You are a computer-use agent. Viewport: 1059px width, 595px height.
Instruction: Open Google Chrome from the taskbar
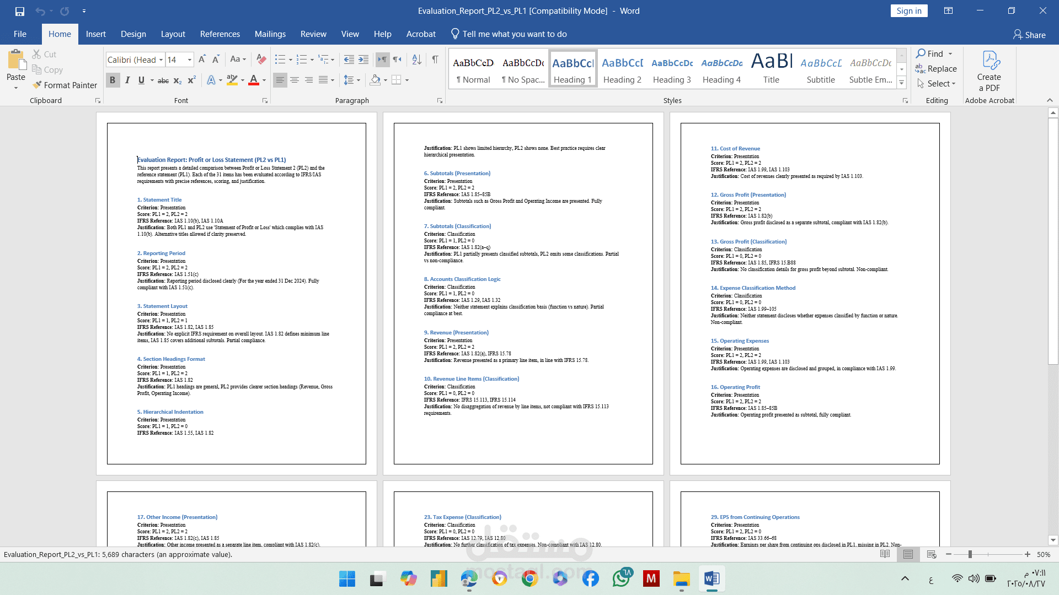coord(529,578)
